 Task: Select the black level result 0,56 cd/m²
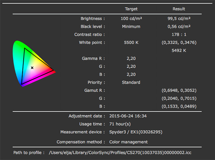point(179,26)
